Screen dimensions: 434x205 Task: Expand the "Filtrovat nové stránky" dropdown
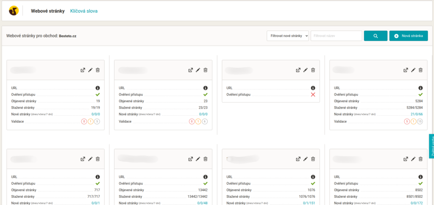tap(288, 36)
